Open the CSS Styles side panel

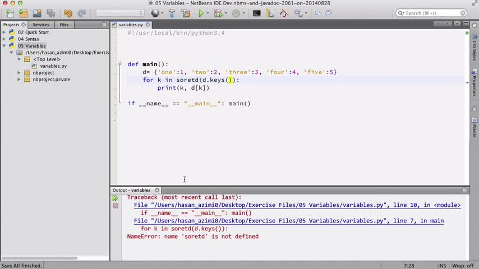475,48
